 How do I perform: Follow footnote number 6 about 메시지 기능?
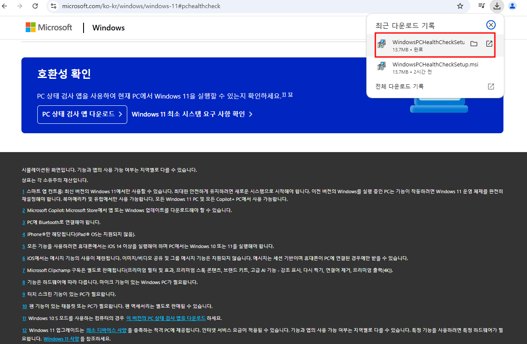tap(24, 258)
